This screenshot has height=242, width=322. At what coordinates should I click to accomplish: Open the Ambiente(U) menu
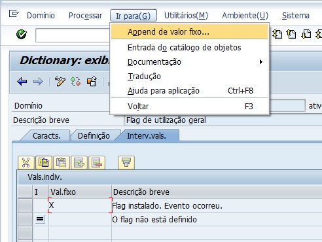click(x=245, y=16)
